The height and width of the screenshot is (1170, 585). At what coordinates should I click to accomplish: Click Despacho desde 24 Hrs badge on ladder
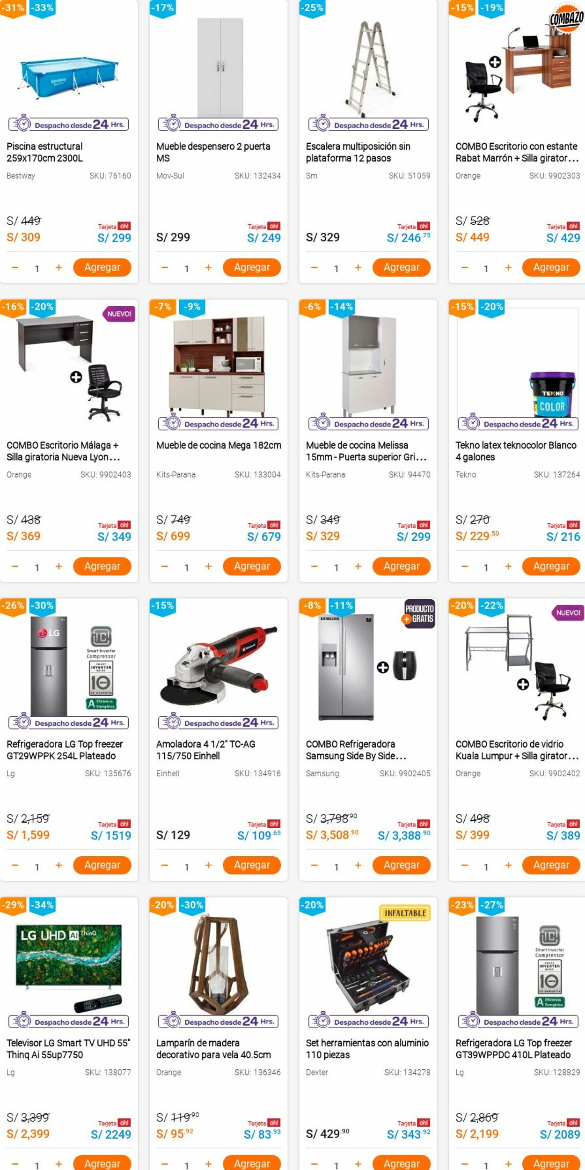[368, 125]
